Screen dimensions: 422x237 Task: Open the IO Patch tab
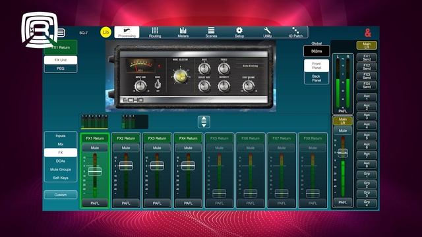[x=295, y=32]
